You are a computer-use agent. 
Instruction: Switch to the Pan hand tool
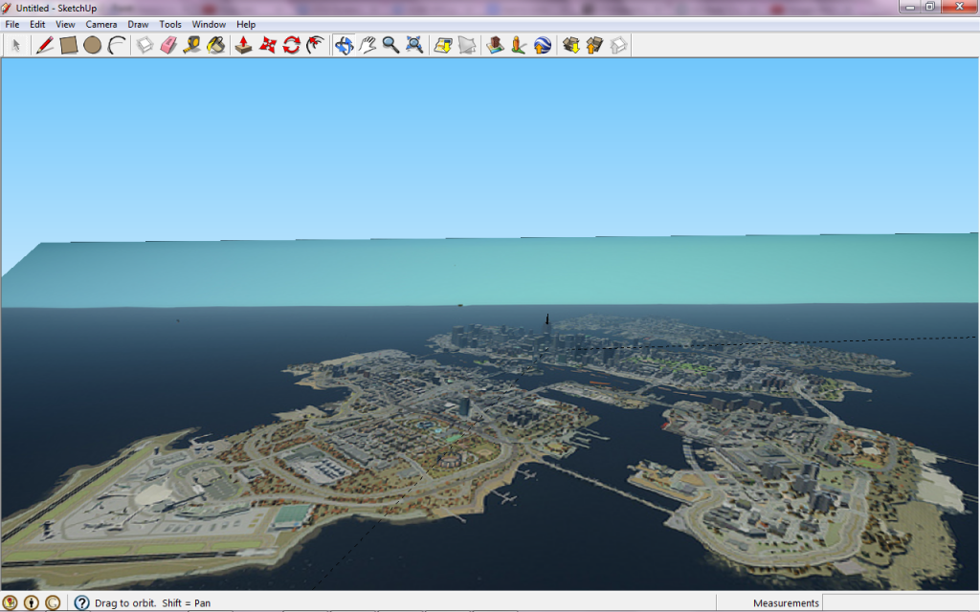point(367,45)
